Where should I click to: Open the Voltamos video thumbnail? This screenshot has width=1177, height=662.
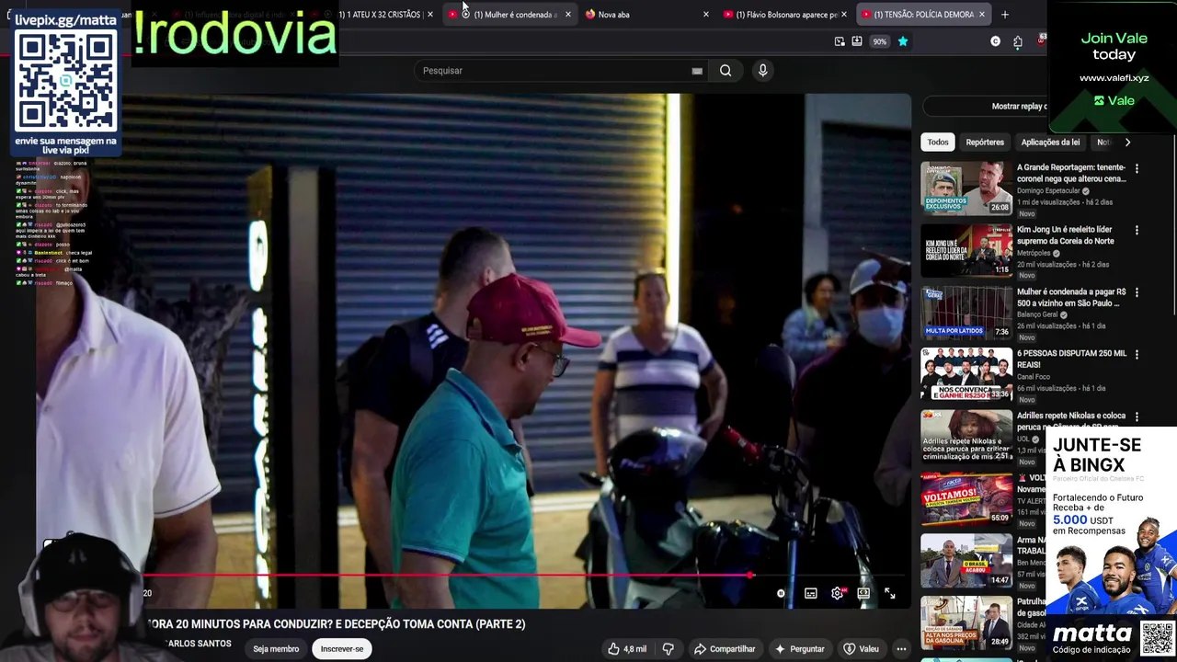(x=966, y=497)
